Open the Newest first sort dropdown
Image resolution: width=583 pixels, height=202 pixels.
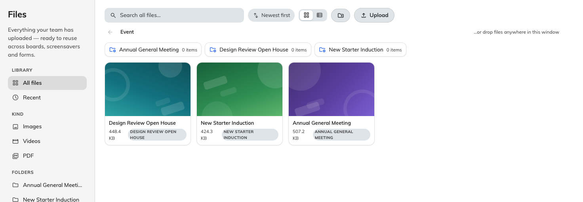pos(271,15)
